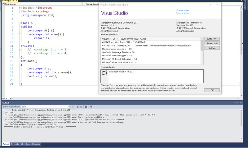This screenshot has width=248, height=148.
Task: Click the error C2131 line in Output
Action: 64,120
